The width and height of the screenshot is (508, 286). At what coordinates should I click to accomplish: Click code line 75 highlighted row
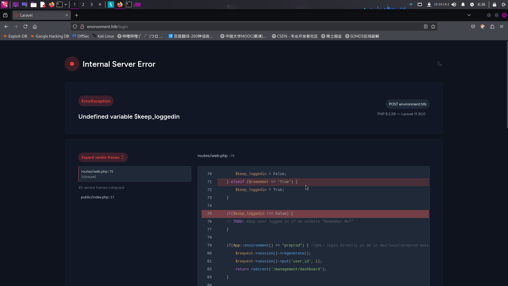click(315, 214)
